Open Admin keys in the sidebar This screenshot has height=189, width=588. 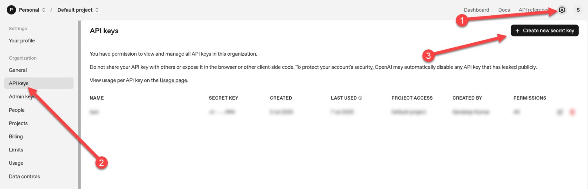[x=22, y=97]
